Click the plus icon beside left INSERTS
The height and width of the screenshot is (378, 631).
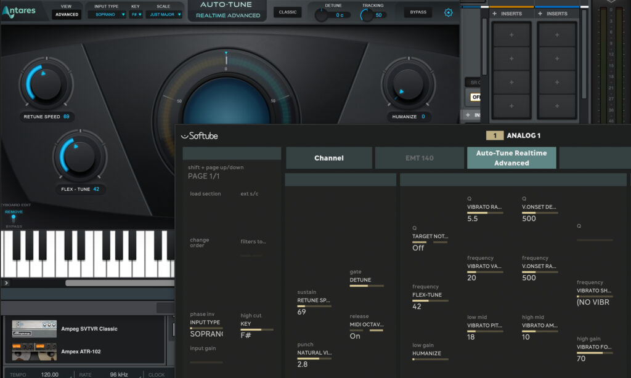point(495,14)
